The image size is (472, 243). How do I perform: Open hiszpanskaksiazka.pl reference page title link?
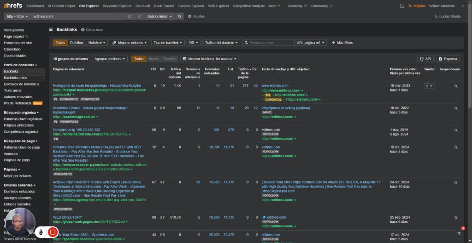coord(97,85)
